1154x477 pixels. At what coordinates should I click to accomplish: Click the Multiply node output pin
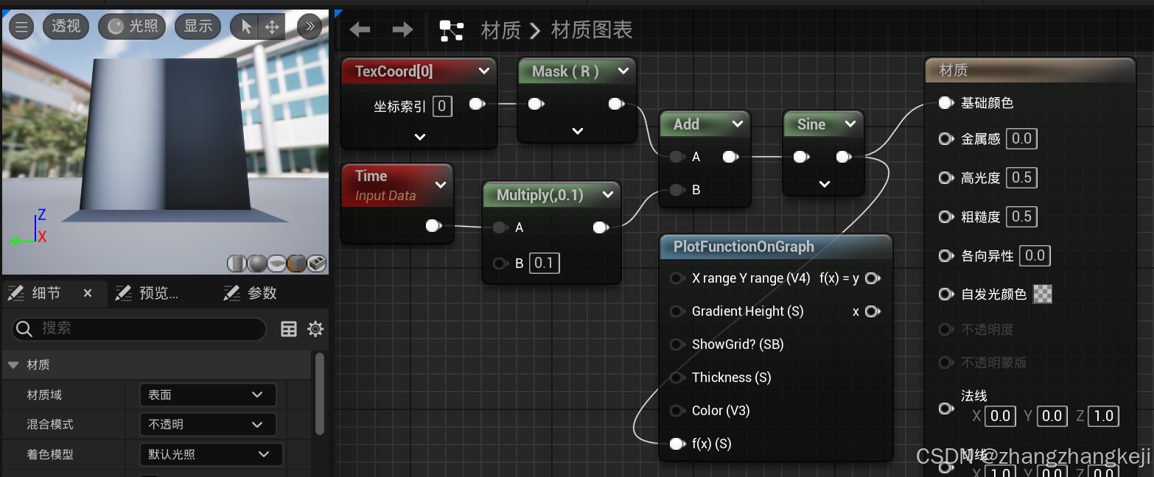601,227
